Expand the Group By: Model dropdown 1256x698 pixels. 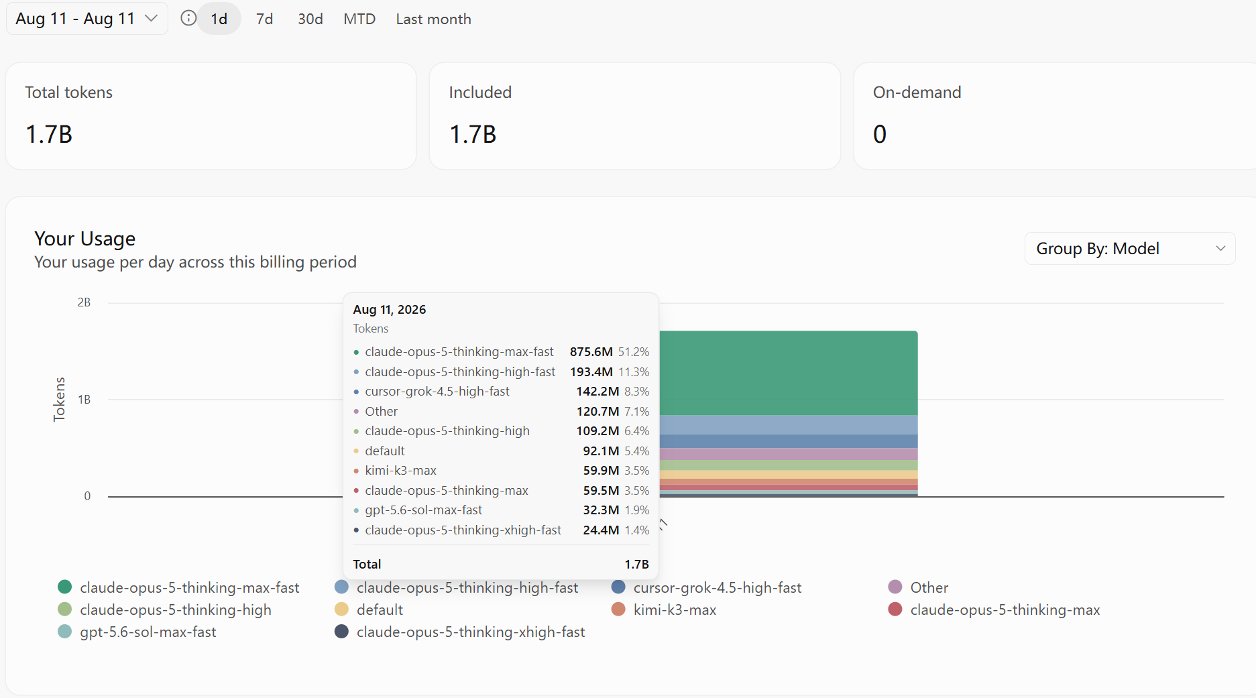click(x=1130, y=249)
